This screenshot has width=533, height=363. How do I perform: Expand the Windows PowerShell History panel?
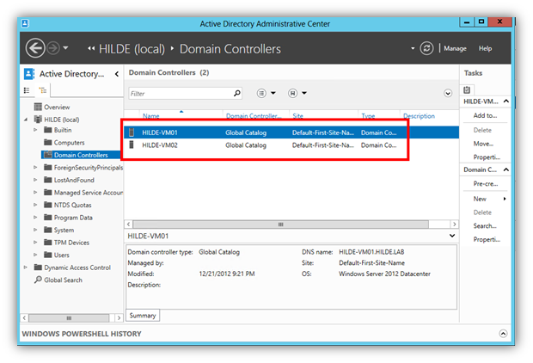(503, 334)
